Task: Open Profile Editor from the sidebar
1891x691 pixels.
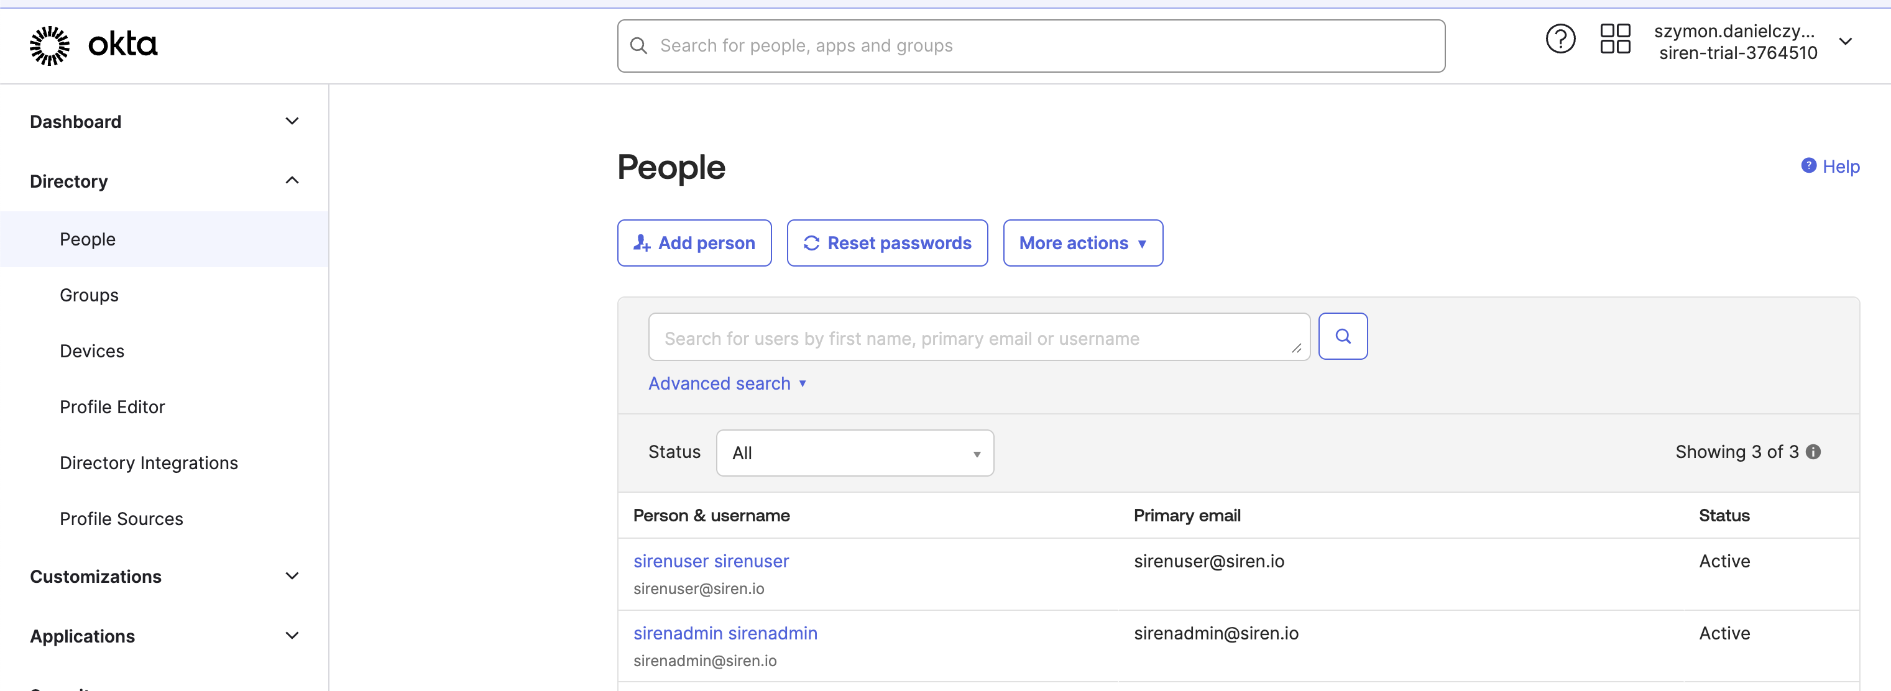Action: point(111,406)
